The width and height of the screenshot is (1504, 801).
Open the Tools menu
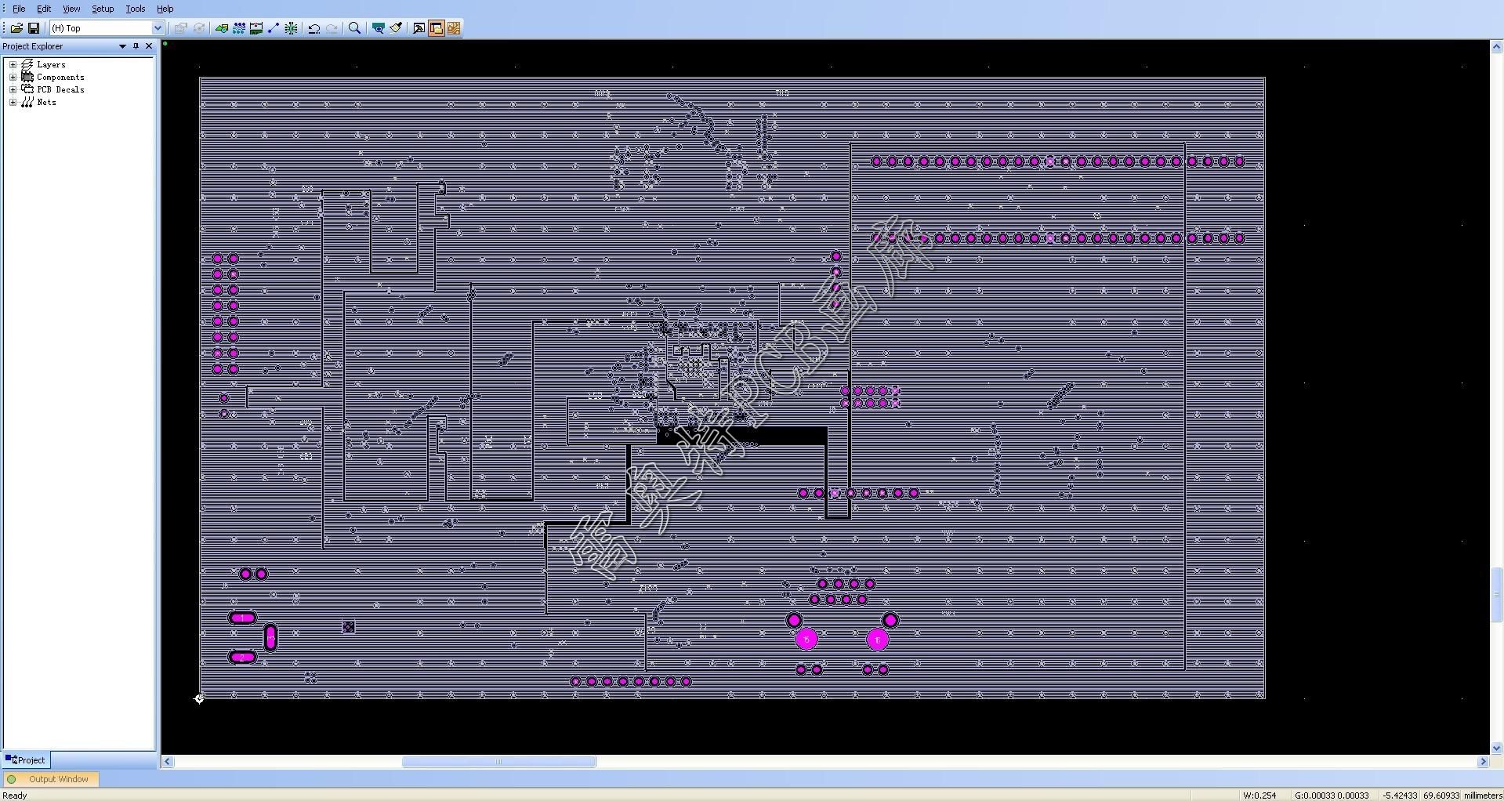click(136, 9)
